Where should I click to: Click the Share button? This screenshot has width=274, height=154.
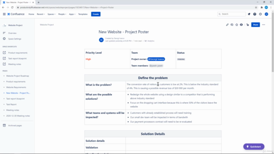point(256,25)
